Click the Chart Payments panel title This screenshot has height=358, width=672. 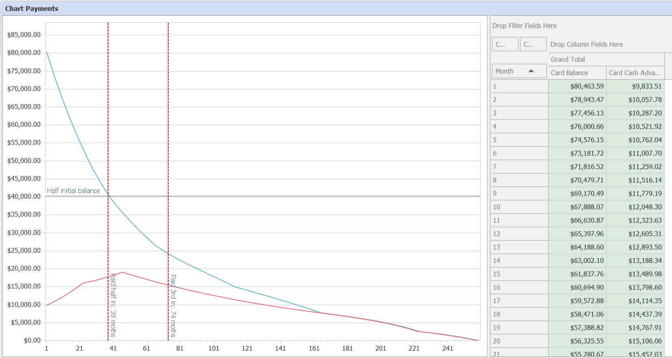point(32,9)
